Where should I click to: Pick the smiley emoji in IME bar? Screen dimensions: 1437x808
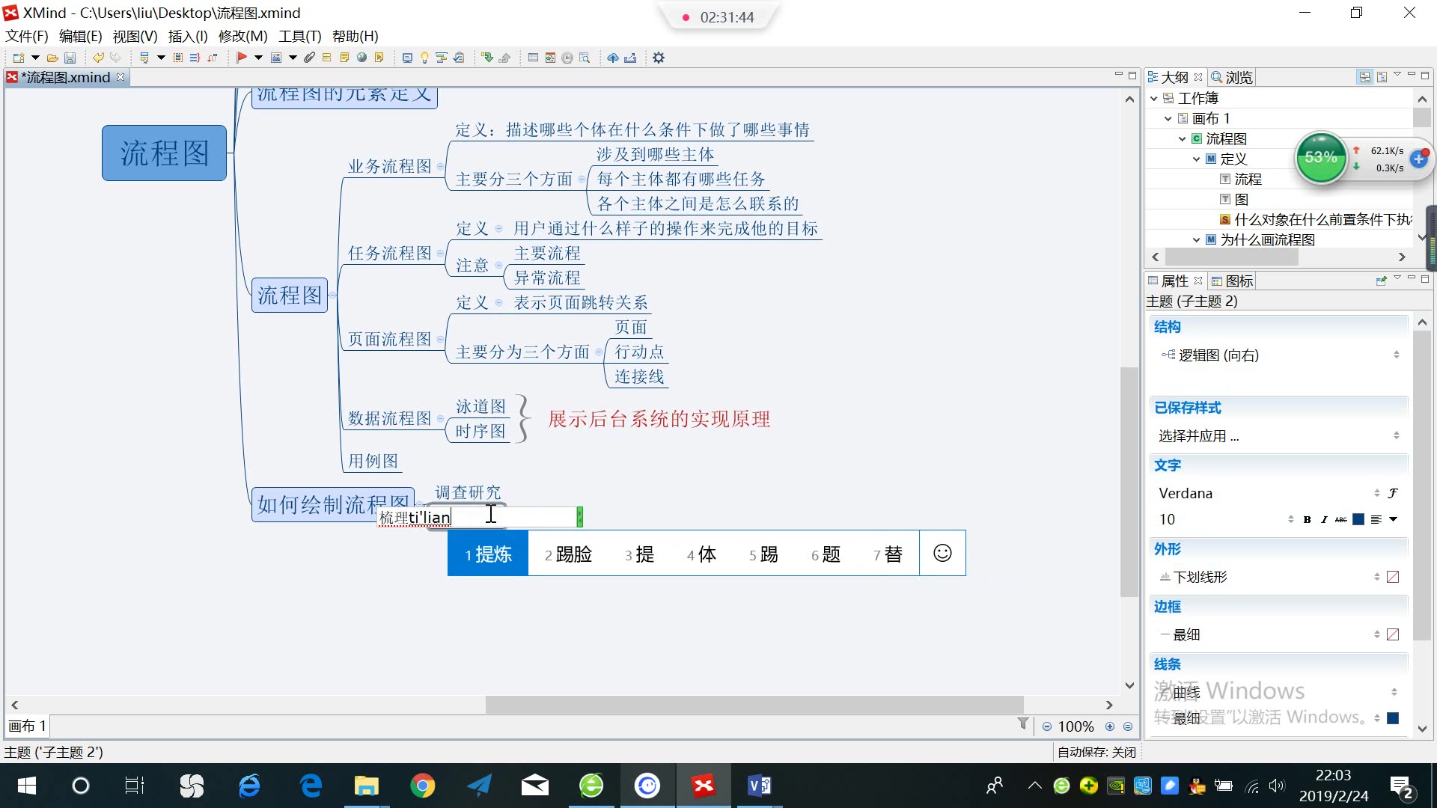tap(942, 553)
